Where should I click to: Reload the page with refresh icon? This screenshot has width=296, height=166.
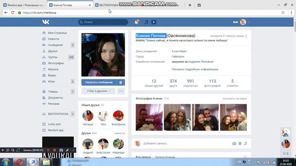pos(12,12)
